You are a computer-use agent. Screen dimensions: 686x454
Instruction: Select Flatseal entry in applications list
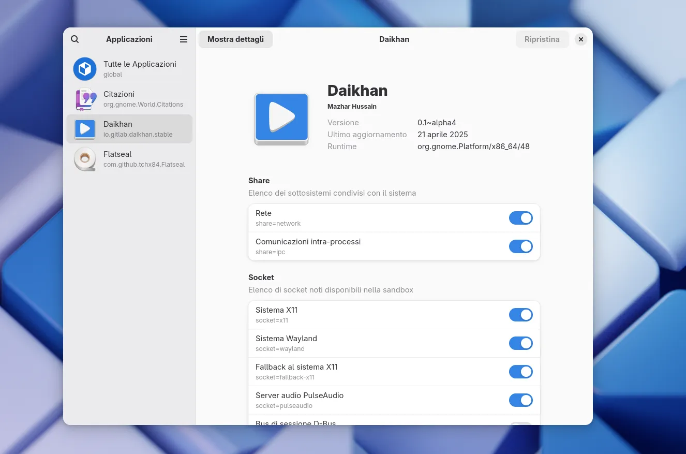(143, 159)
